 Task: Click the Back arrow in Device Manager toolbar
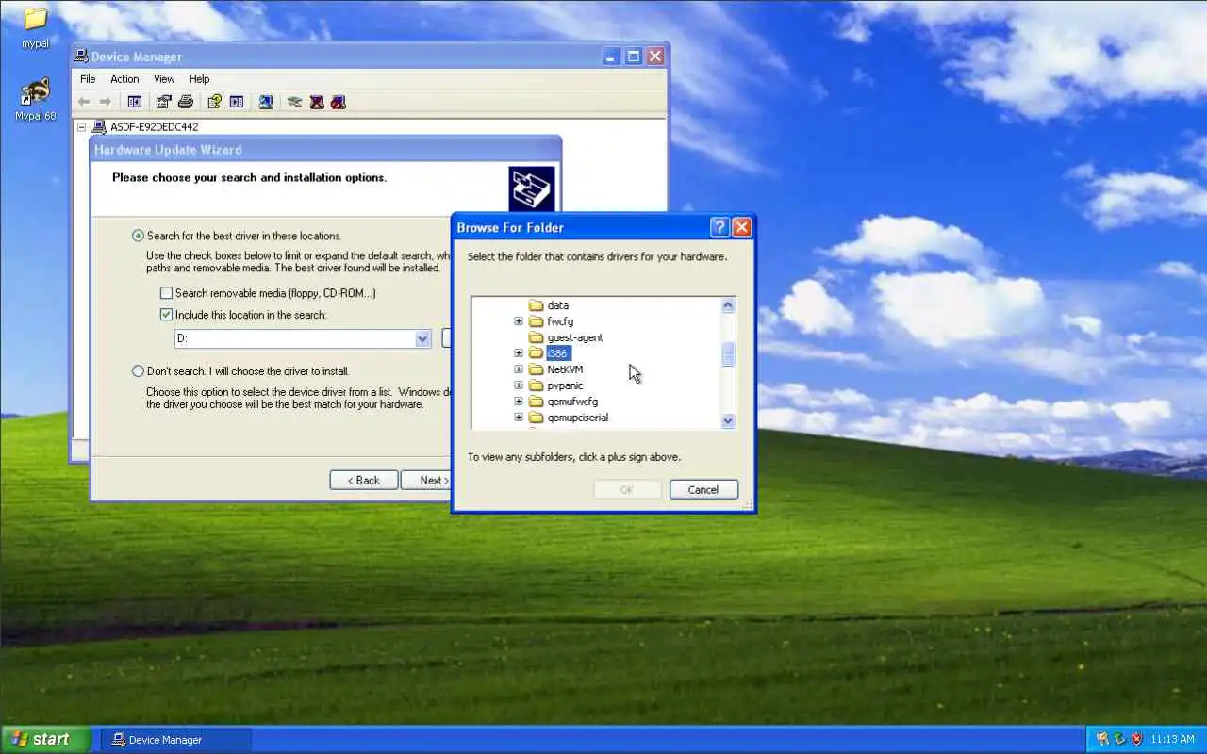coord(84,102)
